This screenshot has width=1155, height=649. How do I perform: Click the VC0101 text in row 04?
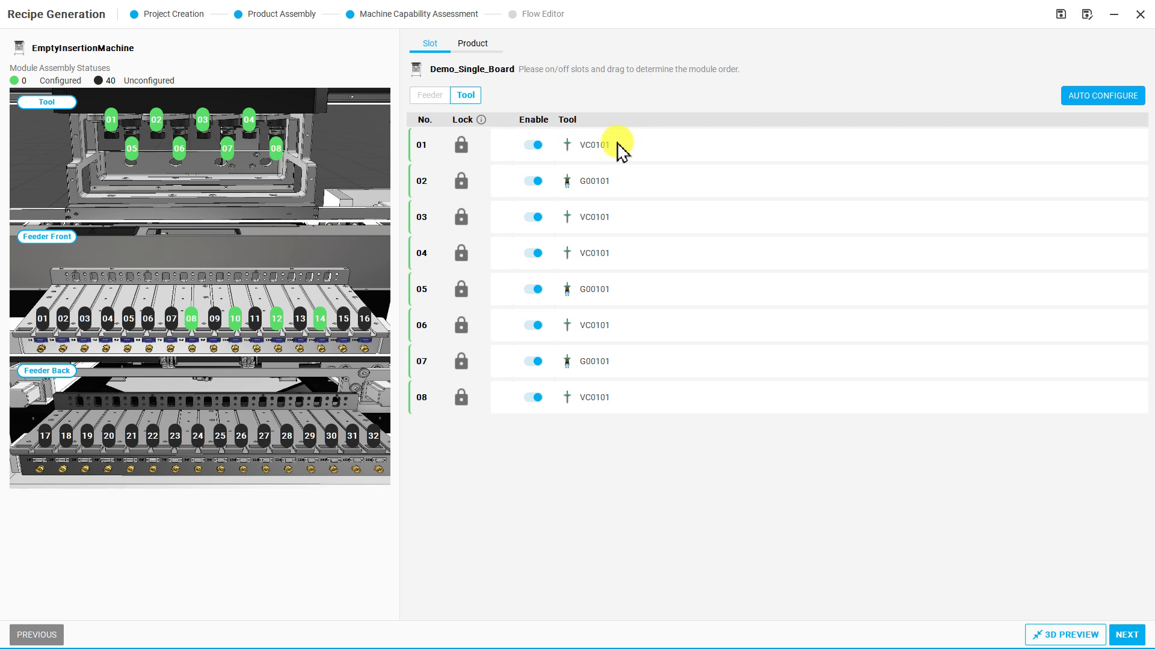click(x=594, y=253)
